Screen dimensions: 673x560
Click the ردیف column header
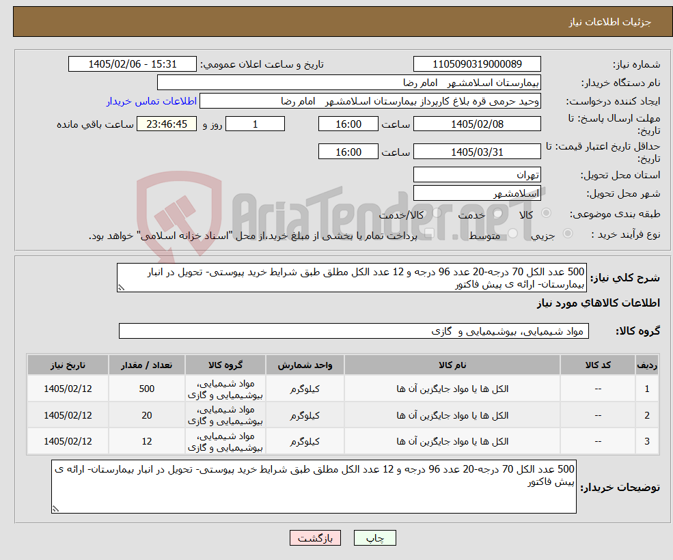[647, 365]
